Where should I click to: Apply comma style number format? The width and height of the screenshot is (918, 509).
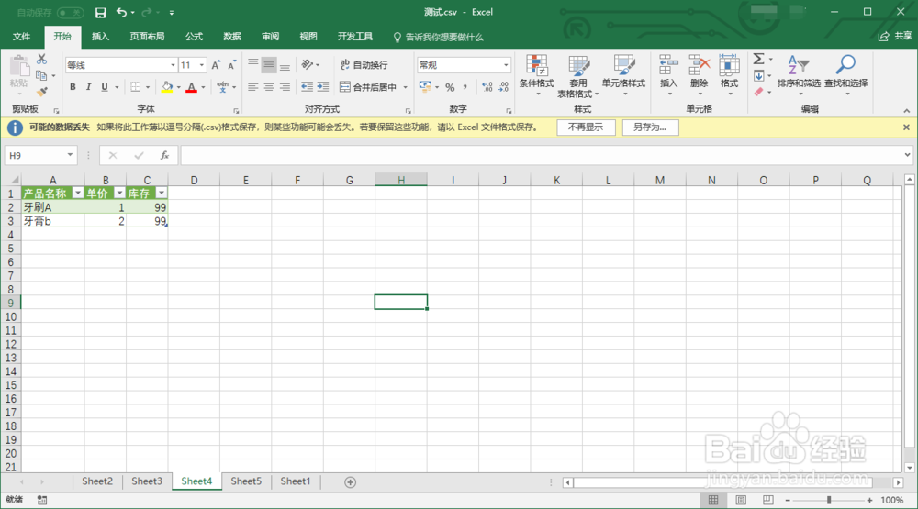tap(465, 87)
